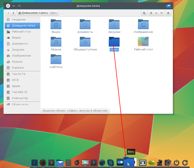This screenshot has height=168, width=194.
Task: Open the Архив volume in the sidebar
Action: [22, 86]
